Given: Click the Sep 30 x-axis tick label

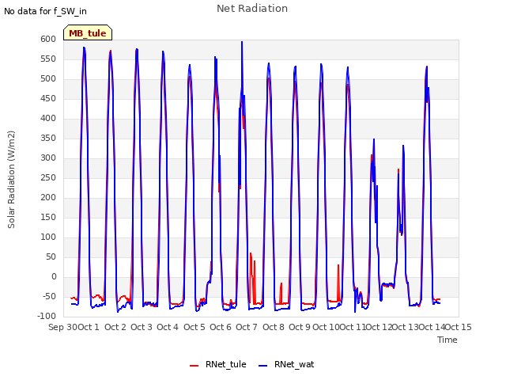Looking at the screenshot, I should coord(63,327).
